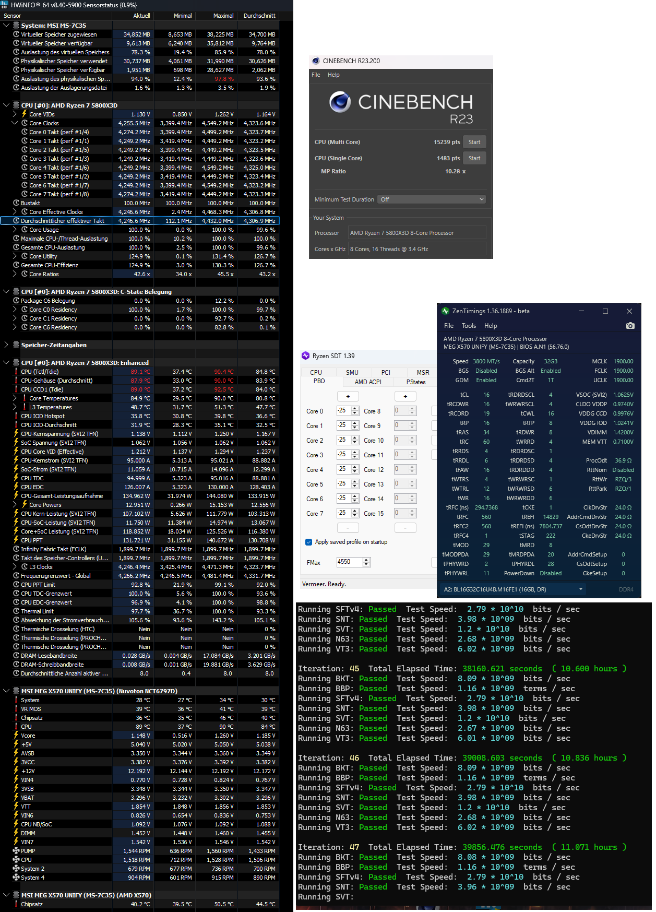Click the lightning bolt icon beside Core VIDs
This screenshot has height=912, width=656.
coord(25,114)
